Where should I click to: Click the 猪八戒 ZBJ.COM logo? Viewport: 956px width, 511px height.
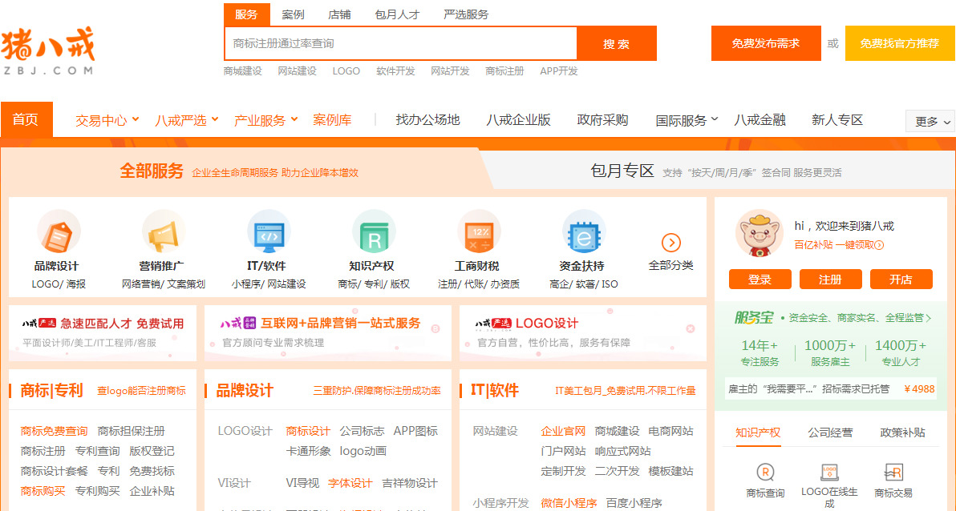pos(48,51)
